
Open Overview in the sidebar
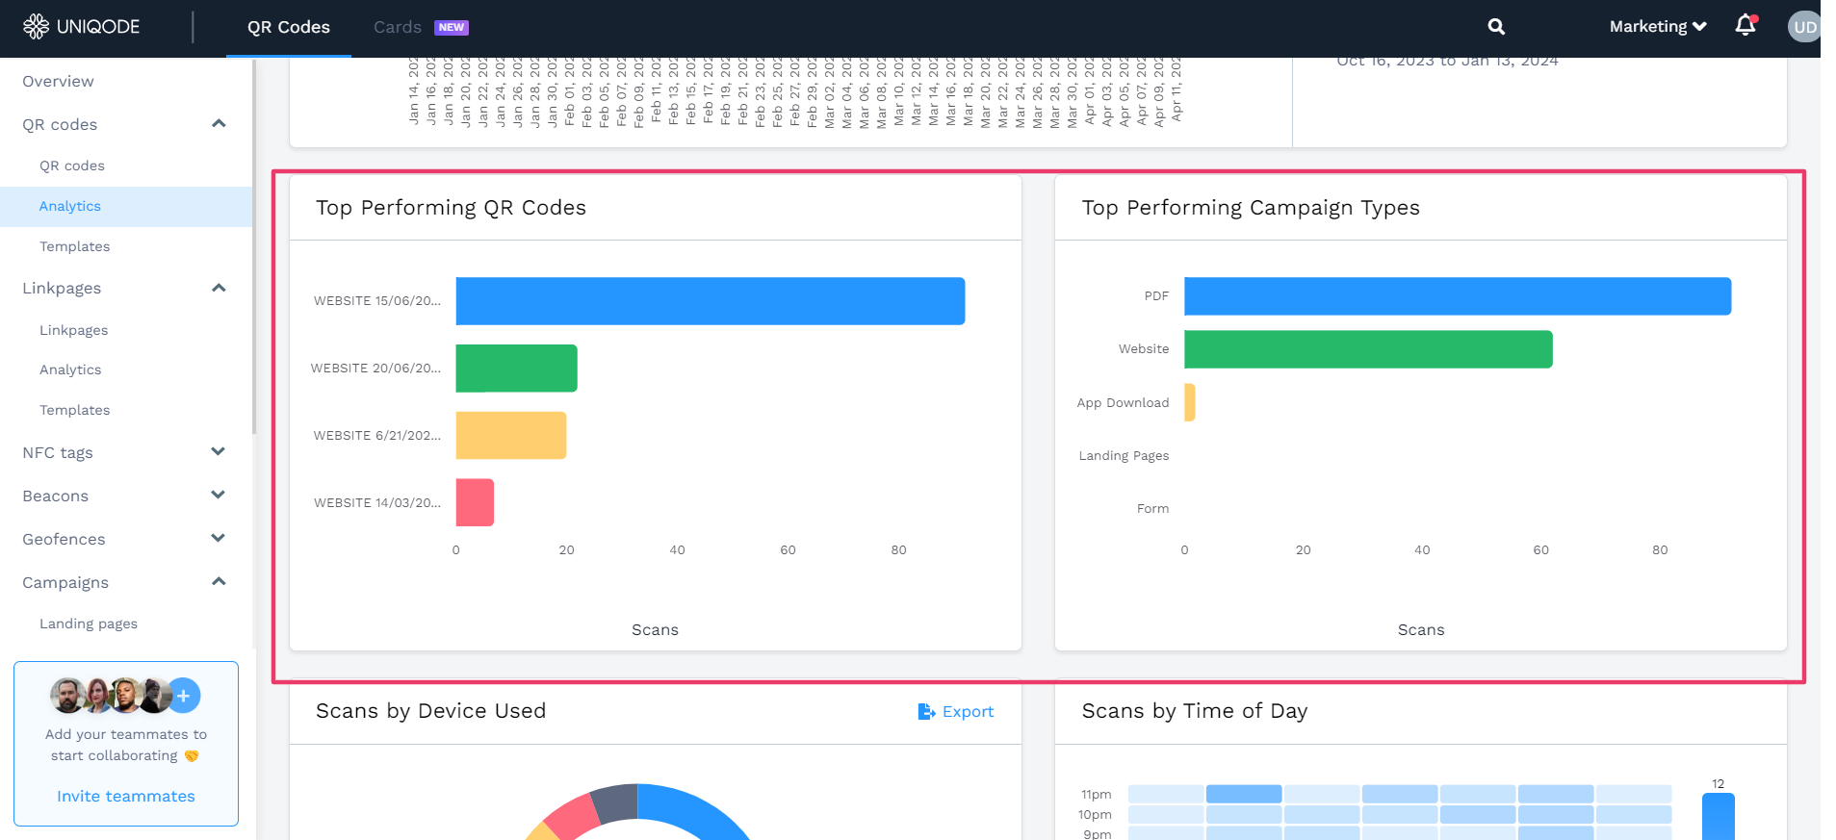click(59, 81)
